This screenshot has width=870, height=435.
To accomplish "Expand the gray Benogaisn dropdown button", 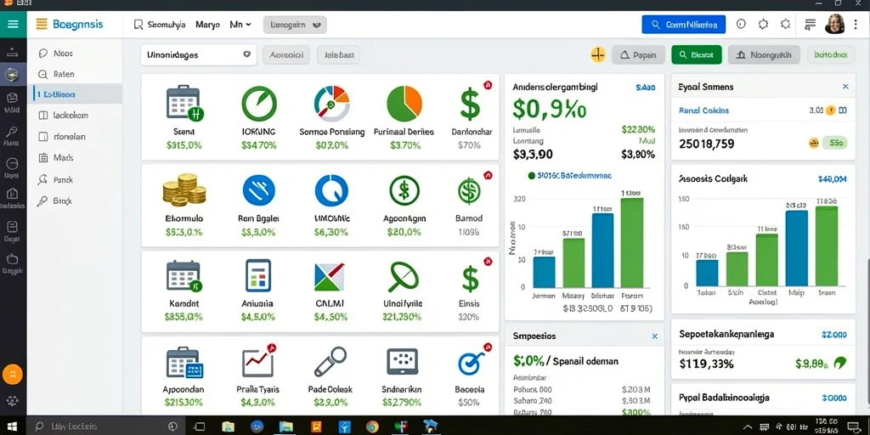I will pyautogui.click(x=295, y=25).
